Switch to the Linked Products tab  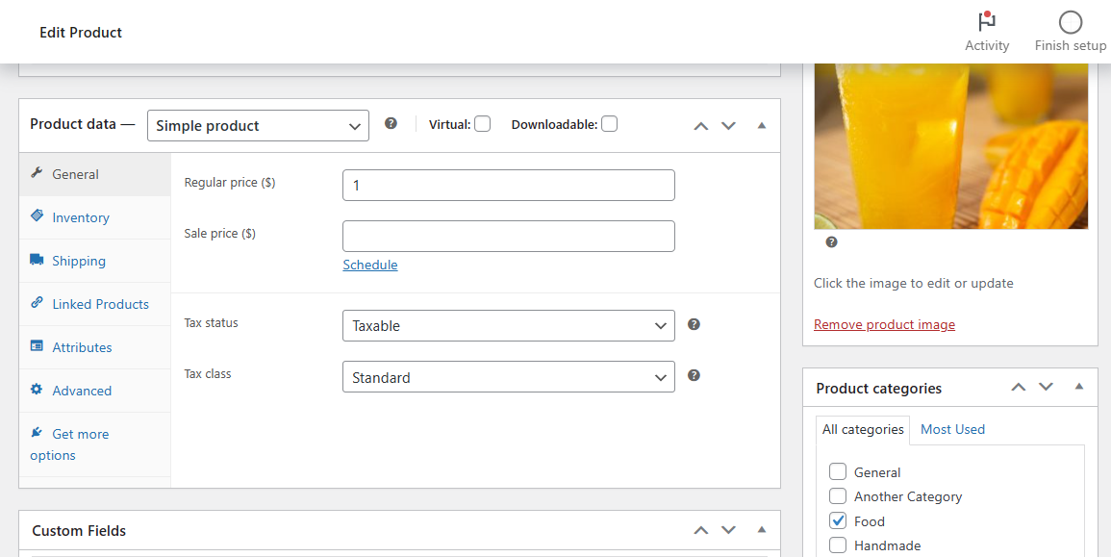[x=95, y=304]
